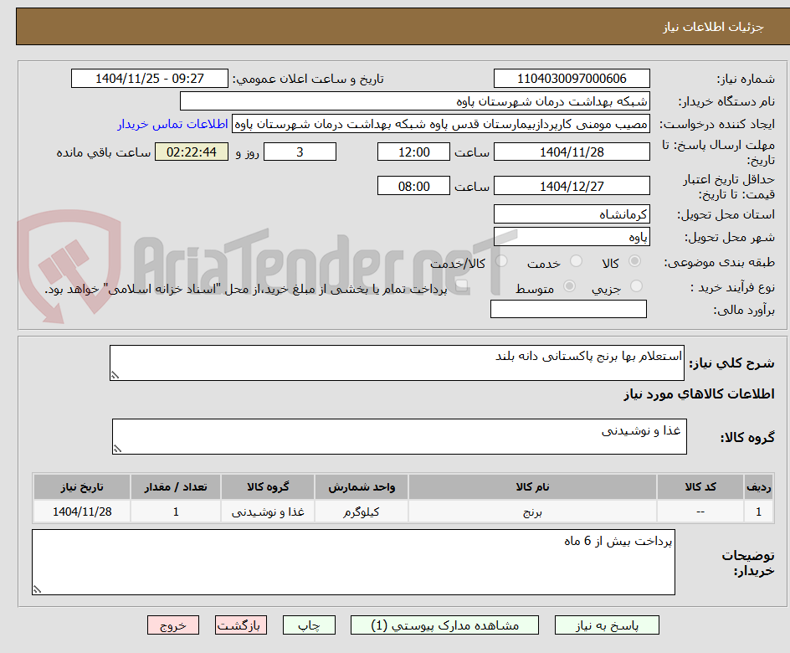This screenshot has width=790, height=653.
Task: Select the جزیی purchase type radio
Action: pyautogui.click(x=636, y=286)
